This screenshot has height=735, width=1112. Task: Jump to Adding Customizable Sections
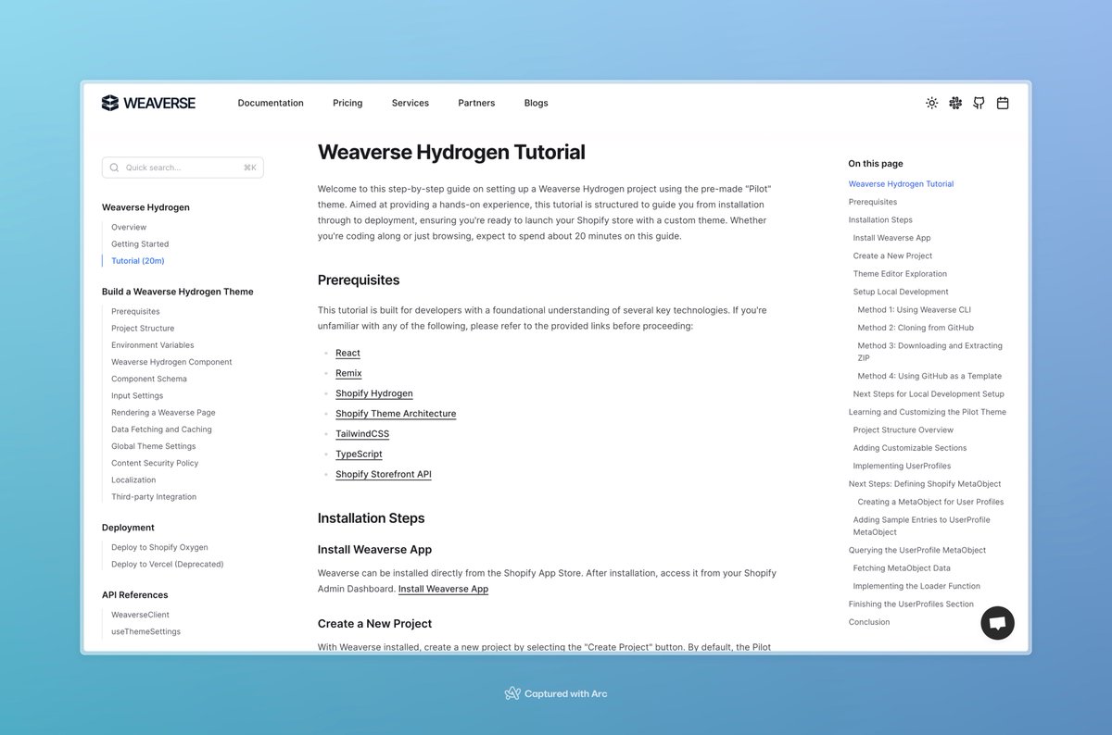(x=910, y=448)
